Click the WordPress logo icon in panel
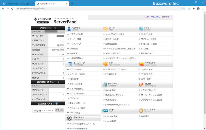 pos(69,118)
